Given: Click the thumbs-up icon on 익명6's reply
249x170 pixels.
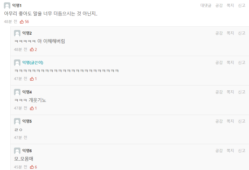Looking at the screenshot, I should [32, 167].
